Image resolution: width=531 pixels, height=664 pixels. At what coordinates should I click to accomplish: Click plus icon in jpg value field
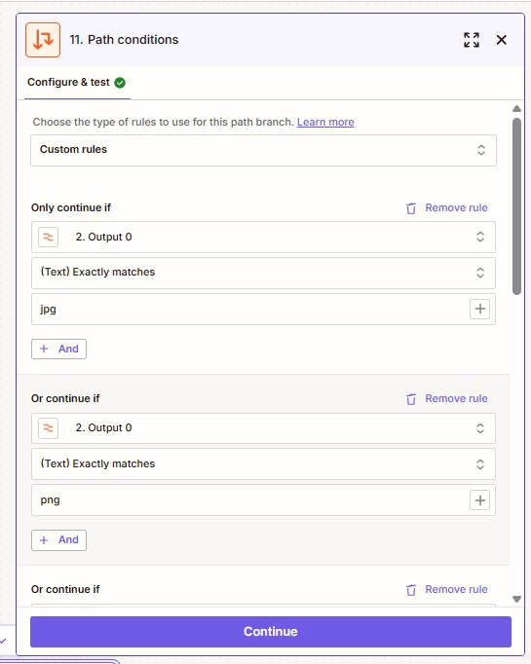point(479,309)
